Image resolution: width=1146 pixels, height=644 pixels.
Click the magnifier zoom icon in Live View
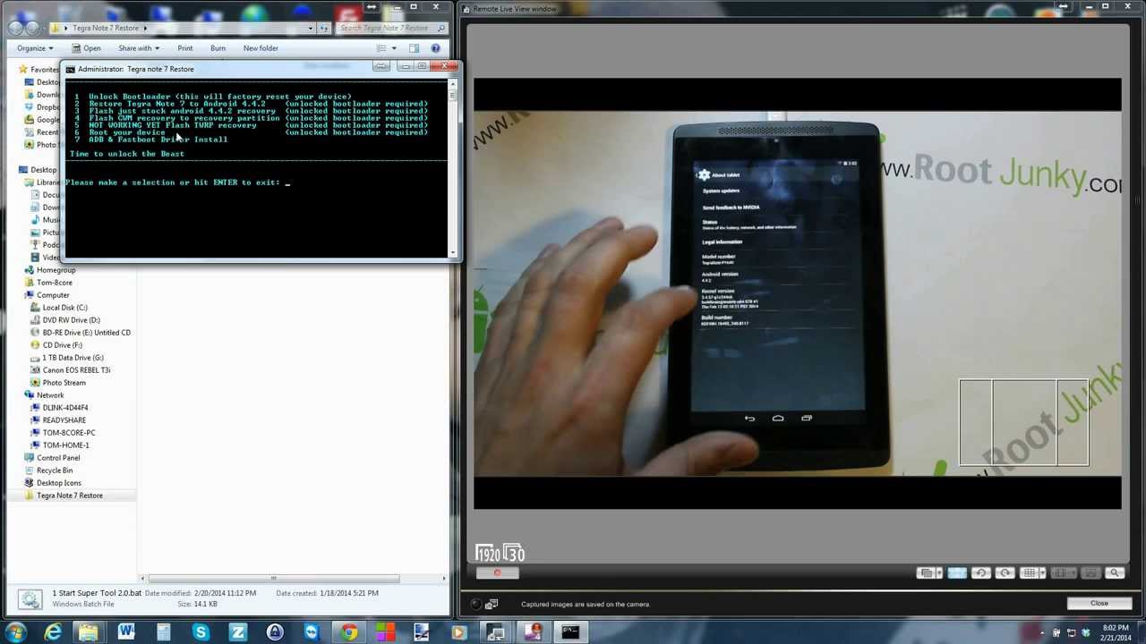[x=1115, y=573]
